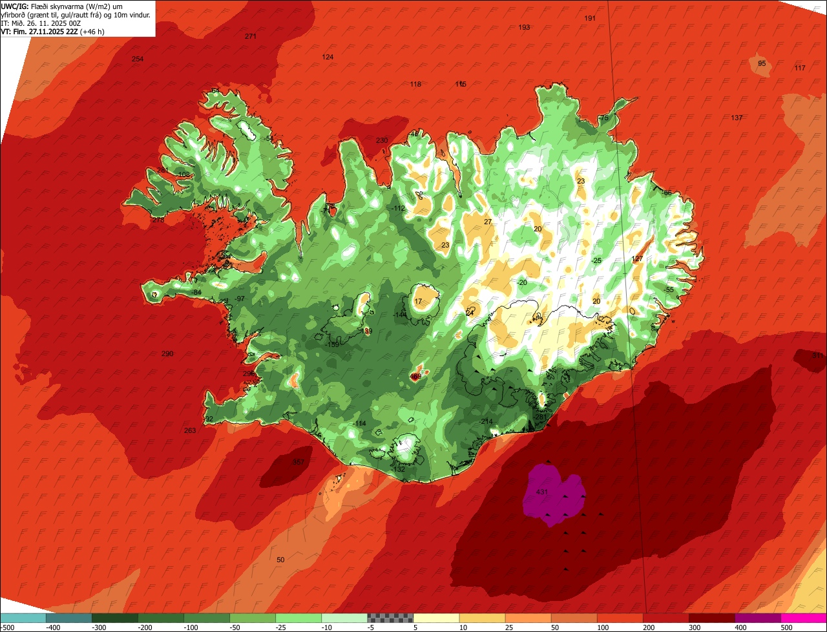The height and width of the screenshot is (632, 827).
Task: Click the -500 legend label
Action: click(8, 627)
